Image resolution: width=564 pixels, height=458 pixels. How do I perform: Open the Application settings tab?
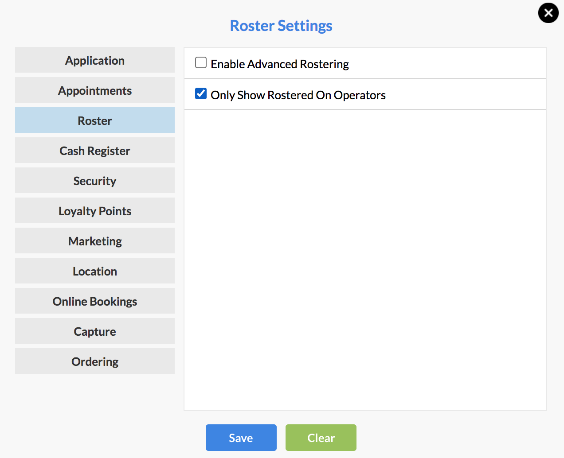coord(95,60)
